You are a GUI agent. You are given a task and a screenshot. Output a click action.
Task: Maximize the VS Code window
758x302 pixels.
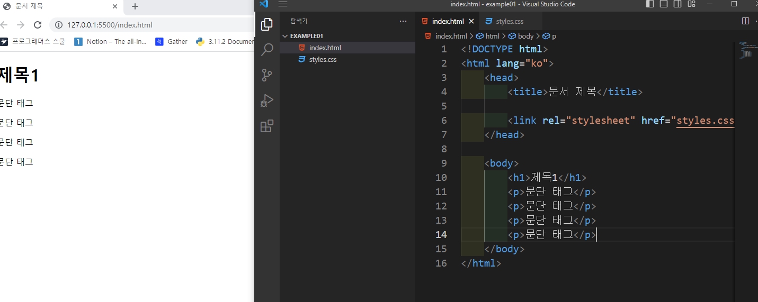coord(734,4)
